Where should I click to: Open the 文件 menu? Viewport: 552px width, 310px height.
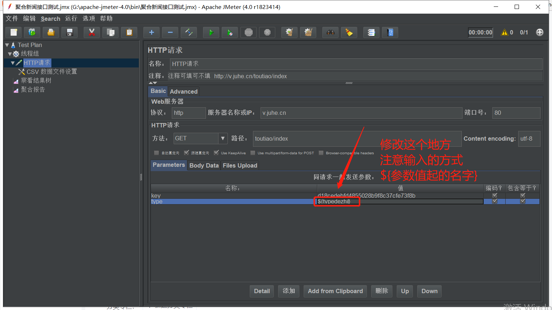(x=12, y=19)
